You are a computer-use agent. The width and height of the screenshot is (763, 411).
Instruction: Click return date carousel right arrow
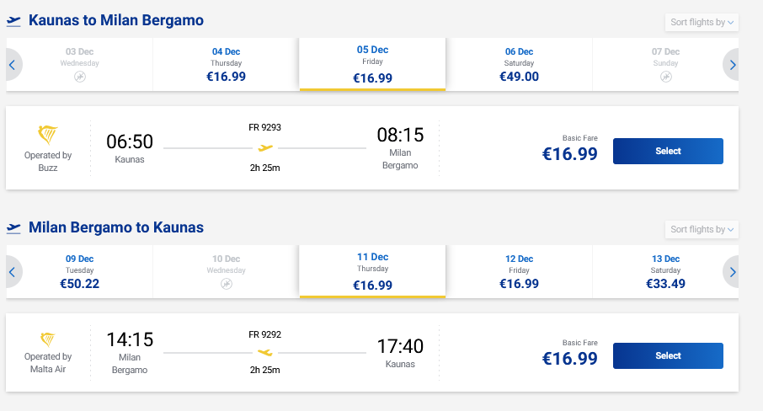732,271
